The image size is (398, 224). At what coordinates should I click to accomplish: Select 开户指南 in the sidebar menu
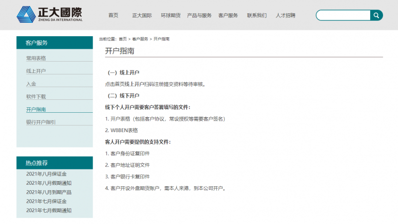[36, 109]
